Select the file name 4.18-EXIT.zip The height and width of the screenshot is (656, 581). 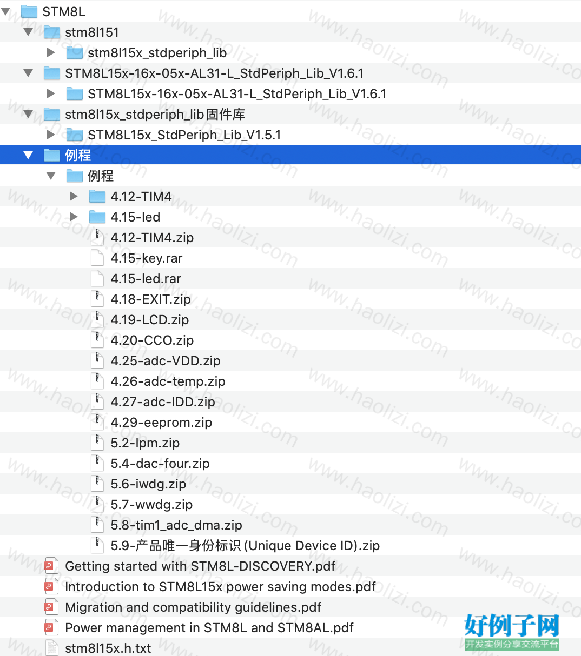tap(150, 299)
